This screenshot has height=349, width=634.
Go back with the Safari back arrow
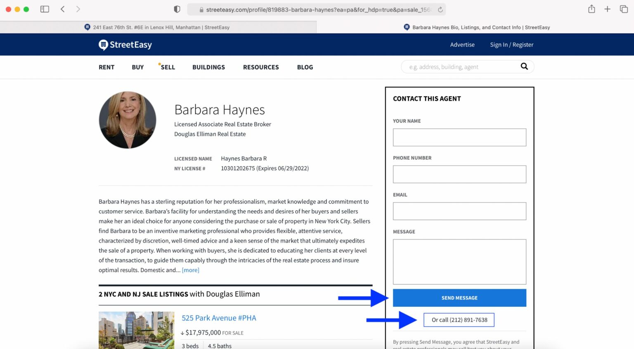(63, 9)
